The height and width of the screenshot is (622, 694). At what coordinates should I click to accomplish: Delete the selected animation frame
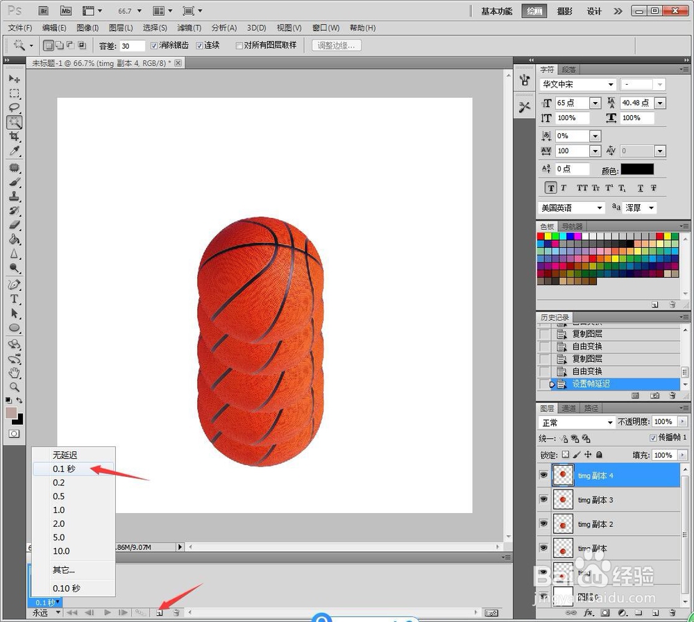[x=176, y=613]
